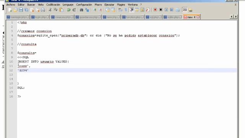Click the Save recorded macro icon
The height and width of the screenshot is (138, 245).
(x=177, y=10)
